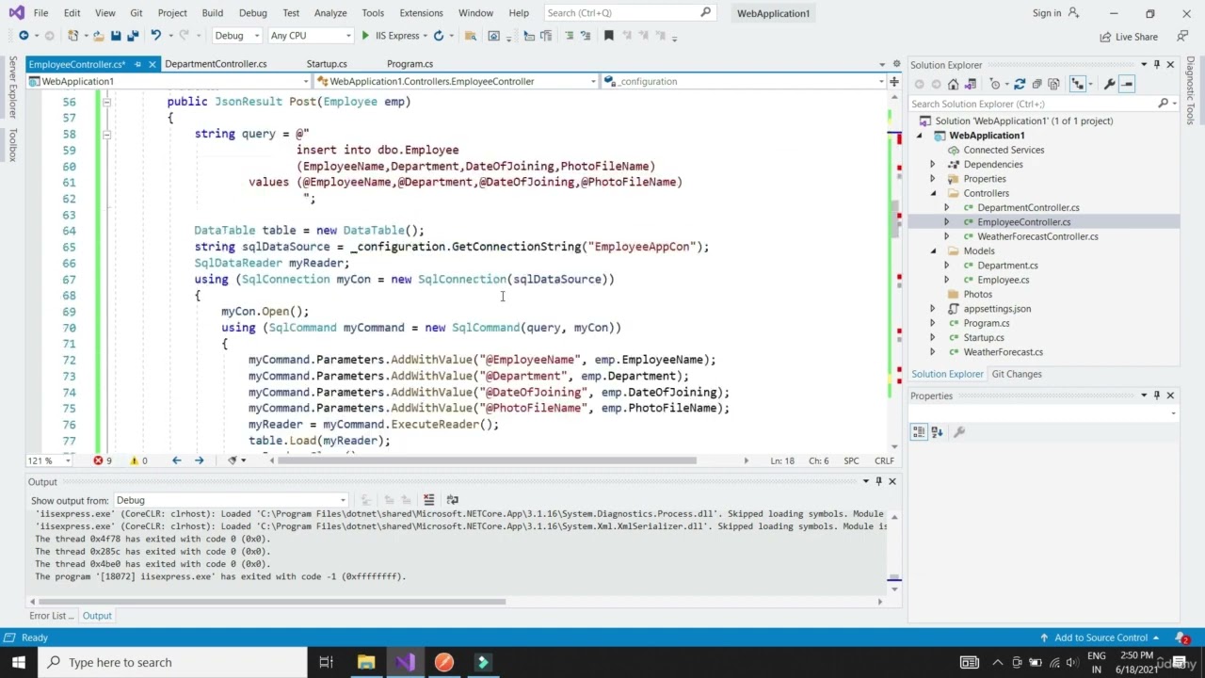The height and width of the screenshot is (678, 1205).
Task: Click the Show All Files icon in Solution Explorer
Action: point(1053,85)
